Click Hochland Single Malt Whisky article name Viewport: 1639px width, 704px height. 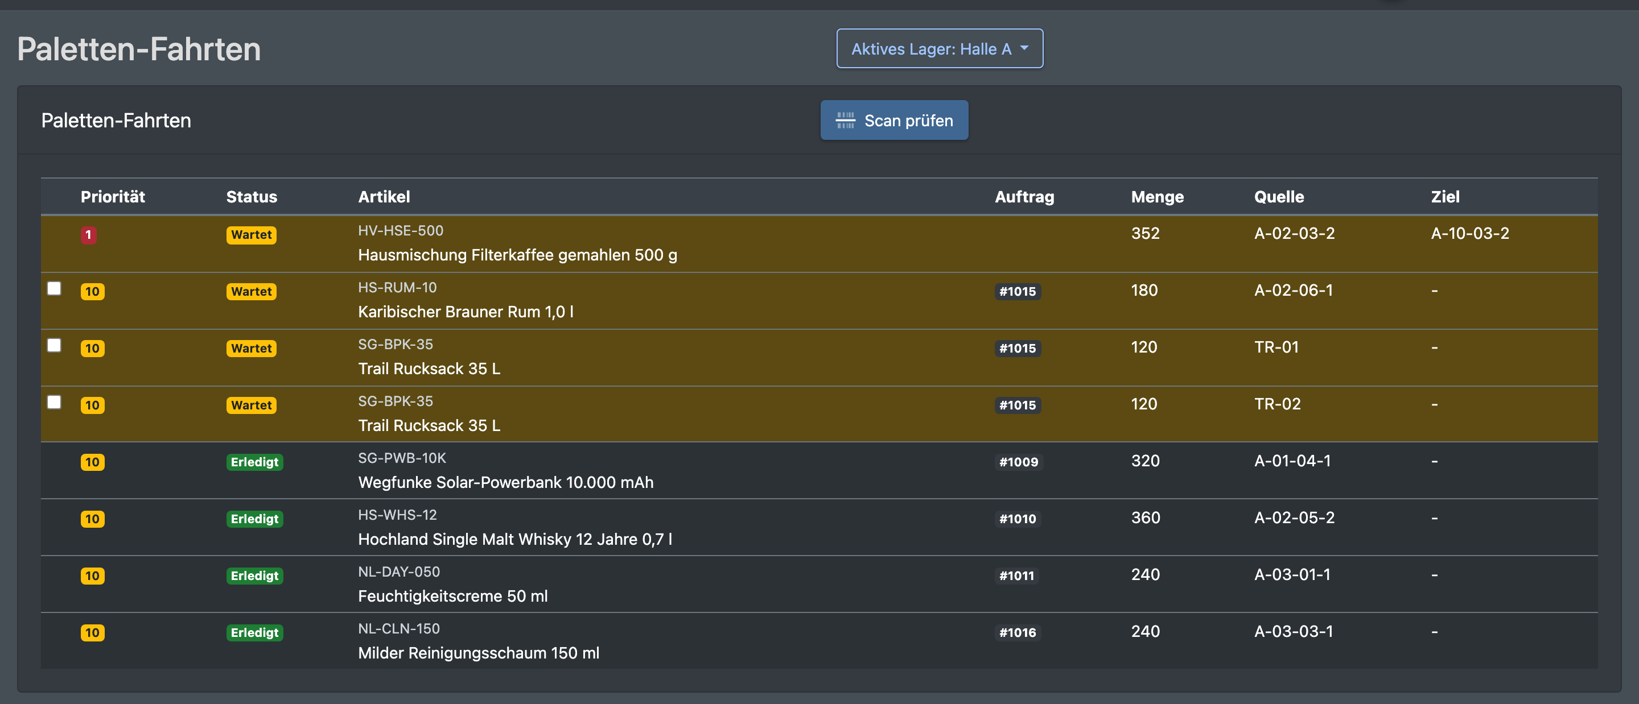tap(514, 539)
